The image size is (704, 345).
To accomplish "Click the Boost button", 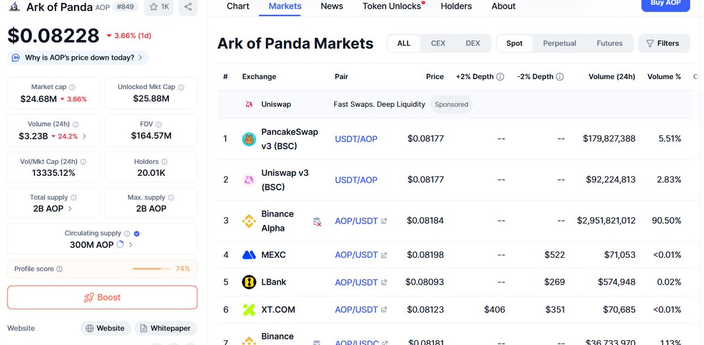I will [x=102, y=297].
